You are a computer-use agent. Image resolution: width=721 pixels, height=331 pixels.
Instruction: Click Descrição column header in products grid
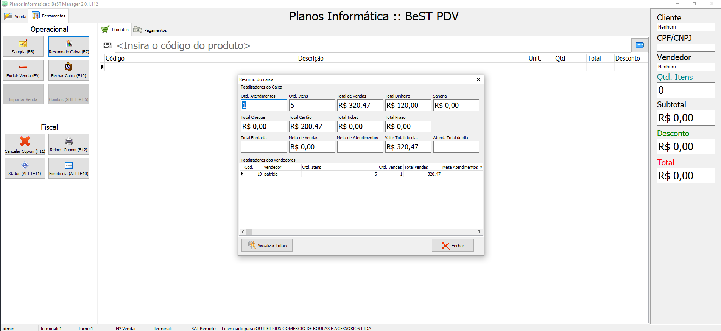[x=413, y=58]
